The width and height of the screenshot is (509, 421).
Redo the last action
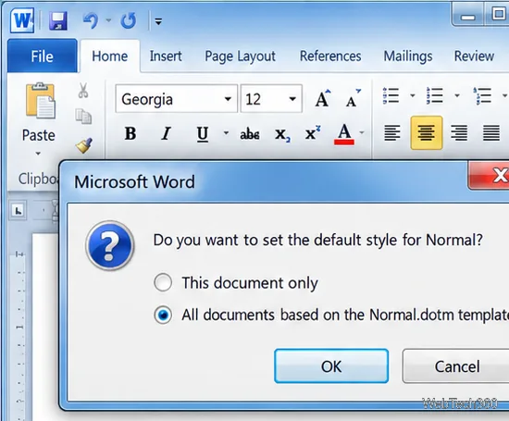coord(129,20)
